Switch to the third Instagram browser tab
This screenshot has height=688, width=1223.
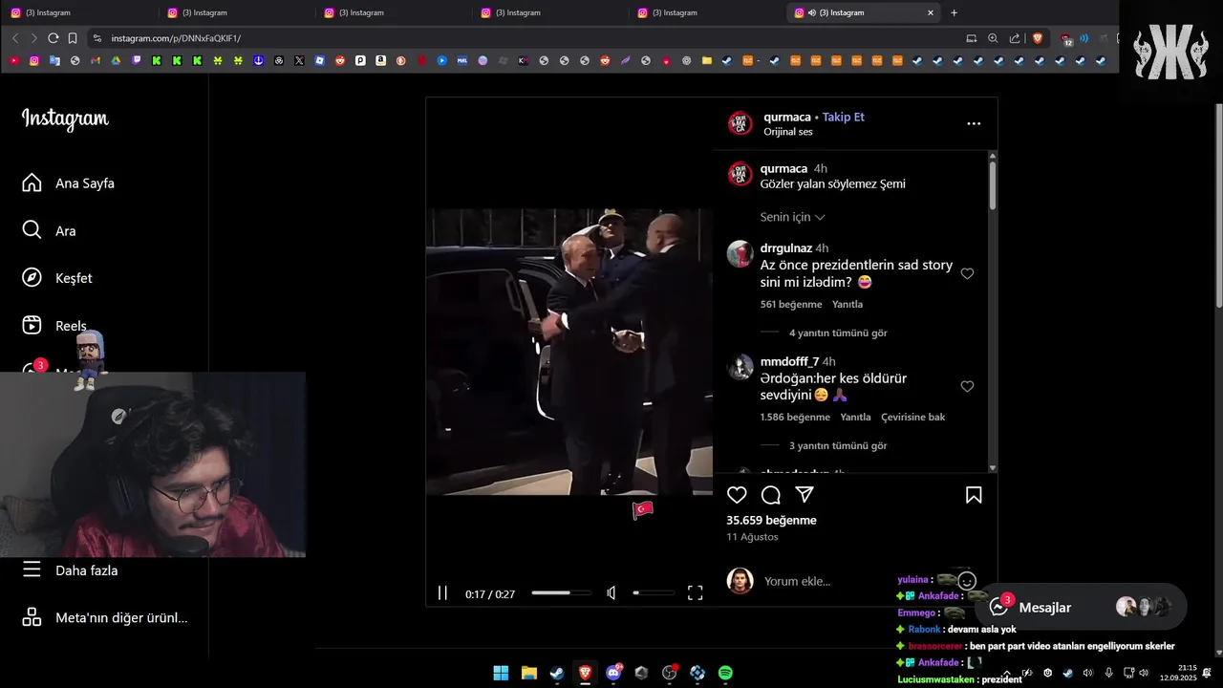[392, 12]
